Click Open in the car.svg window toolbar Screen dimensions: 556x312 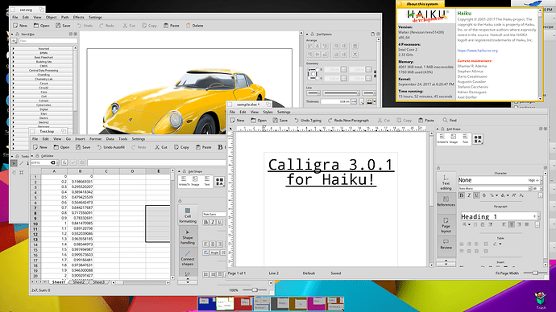tap(41, 26)
